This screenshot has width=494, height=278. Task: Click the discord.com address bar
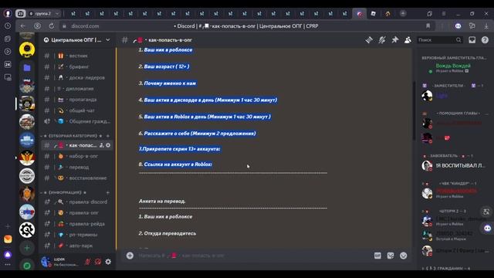click(x=85, y=26)
